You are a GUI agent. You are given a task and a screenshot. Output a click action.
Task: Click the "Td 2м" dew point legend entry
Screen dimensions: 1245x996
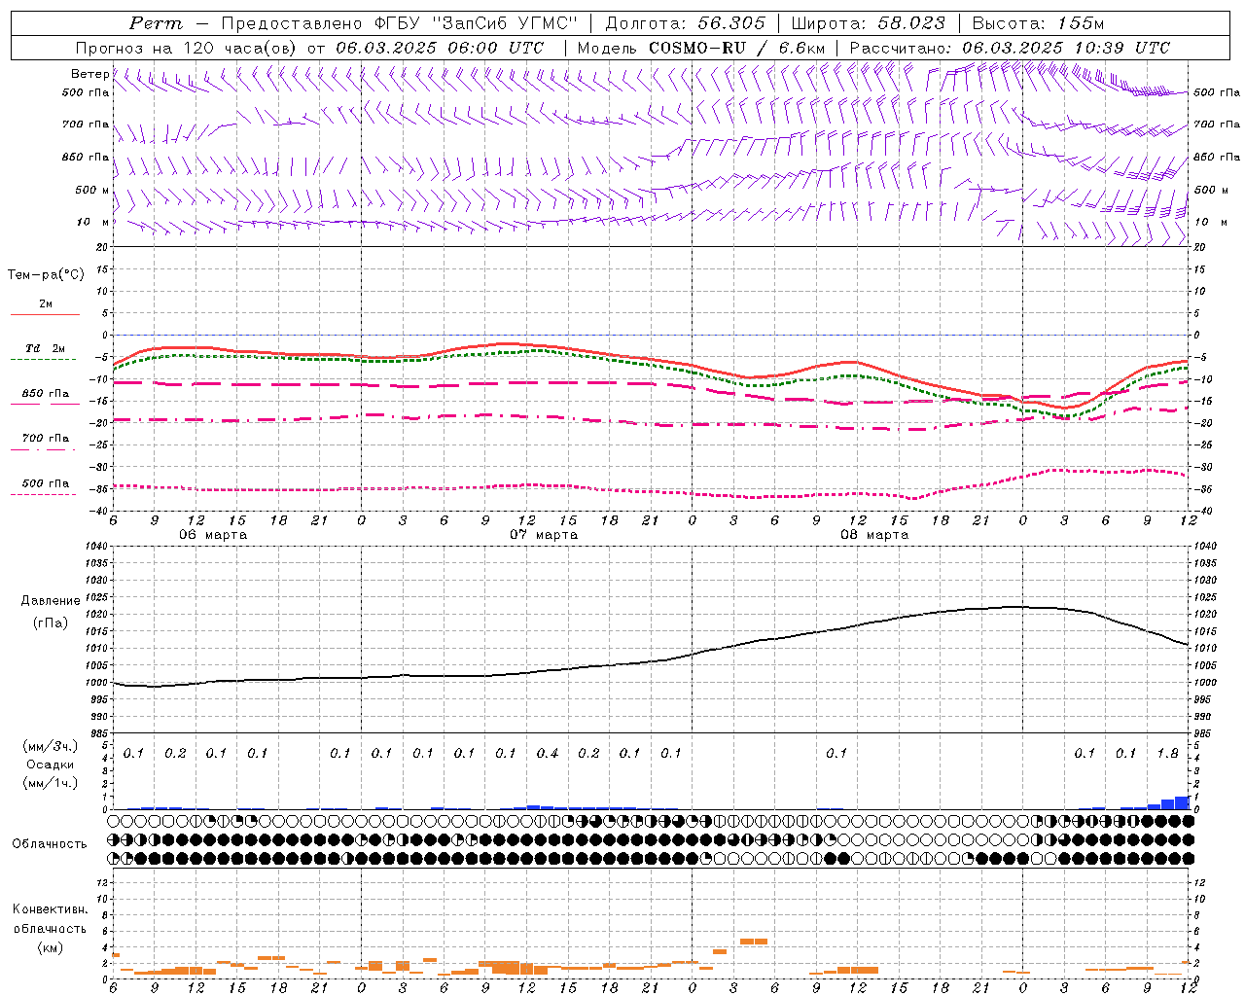[x=45, y=348]
